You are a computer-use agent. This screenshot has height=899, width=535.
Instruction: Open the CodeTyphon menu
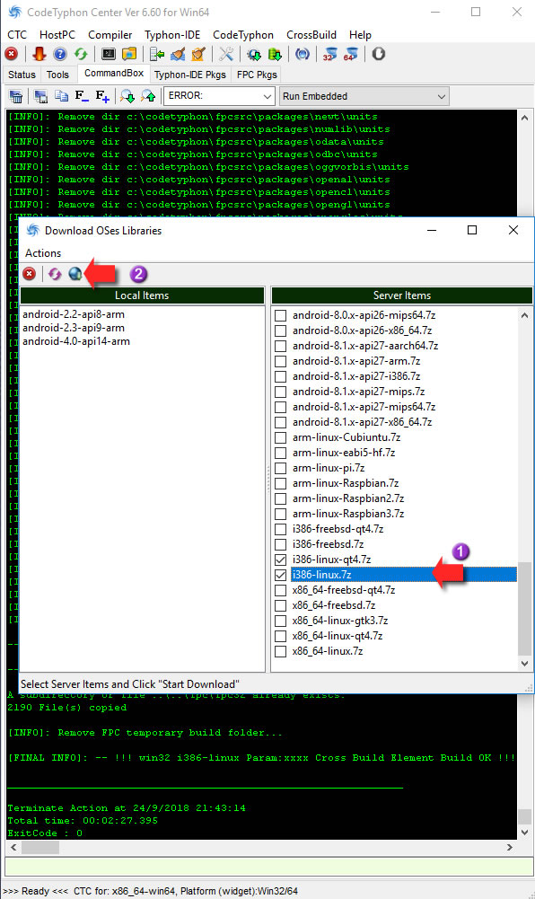tap(243, 35)
